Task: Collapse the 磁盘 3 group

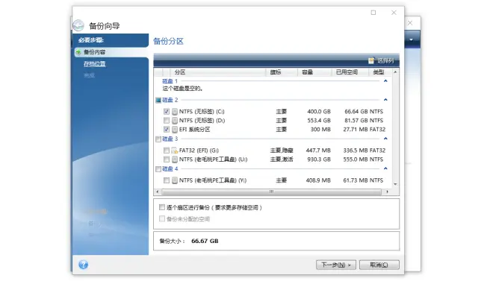Action: pos(385,139)
